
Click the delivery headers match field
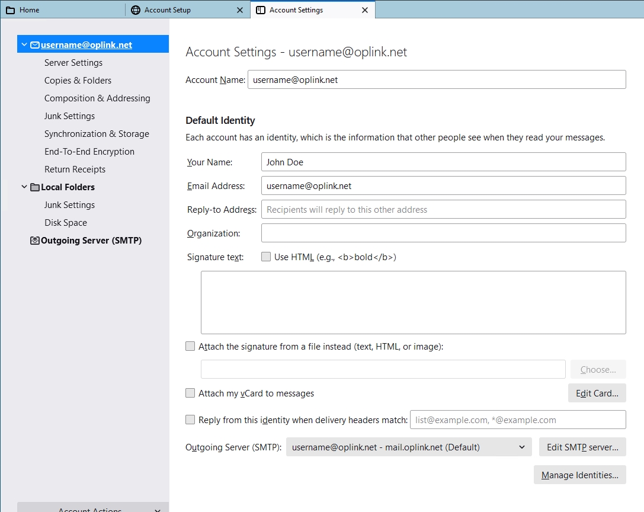pos(518,420)
